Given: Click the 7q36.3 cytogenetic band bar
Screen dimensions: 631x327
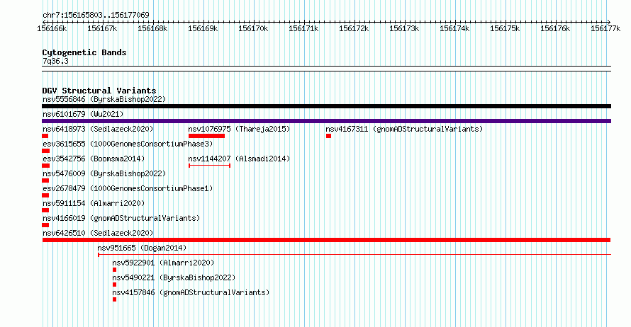Looking at the screenshot, I should tap(326, 69).
